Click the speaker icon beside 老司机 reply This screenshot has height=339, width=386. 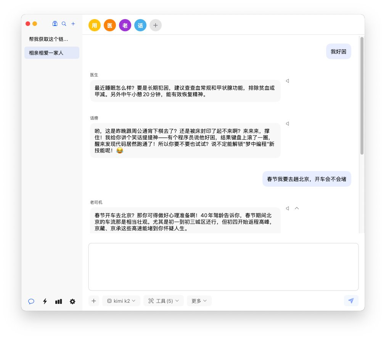pyautogui.click(x=288, y=208)
